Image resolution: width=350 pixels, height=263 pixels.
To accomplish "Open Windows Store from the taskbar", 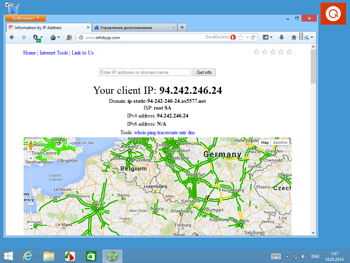I will (91, 256).
